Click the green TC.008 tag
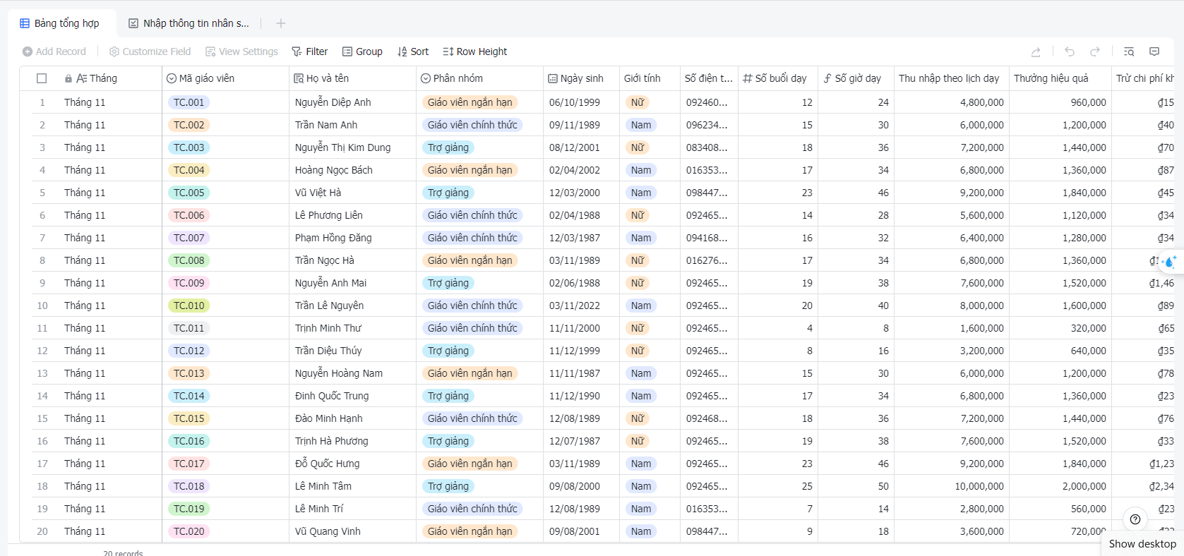Viewport: 1184px width, 556px height. click(189, 260)
